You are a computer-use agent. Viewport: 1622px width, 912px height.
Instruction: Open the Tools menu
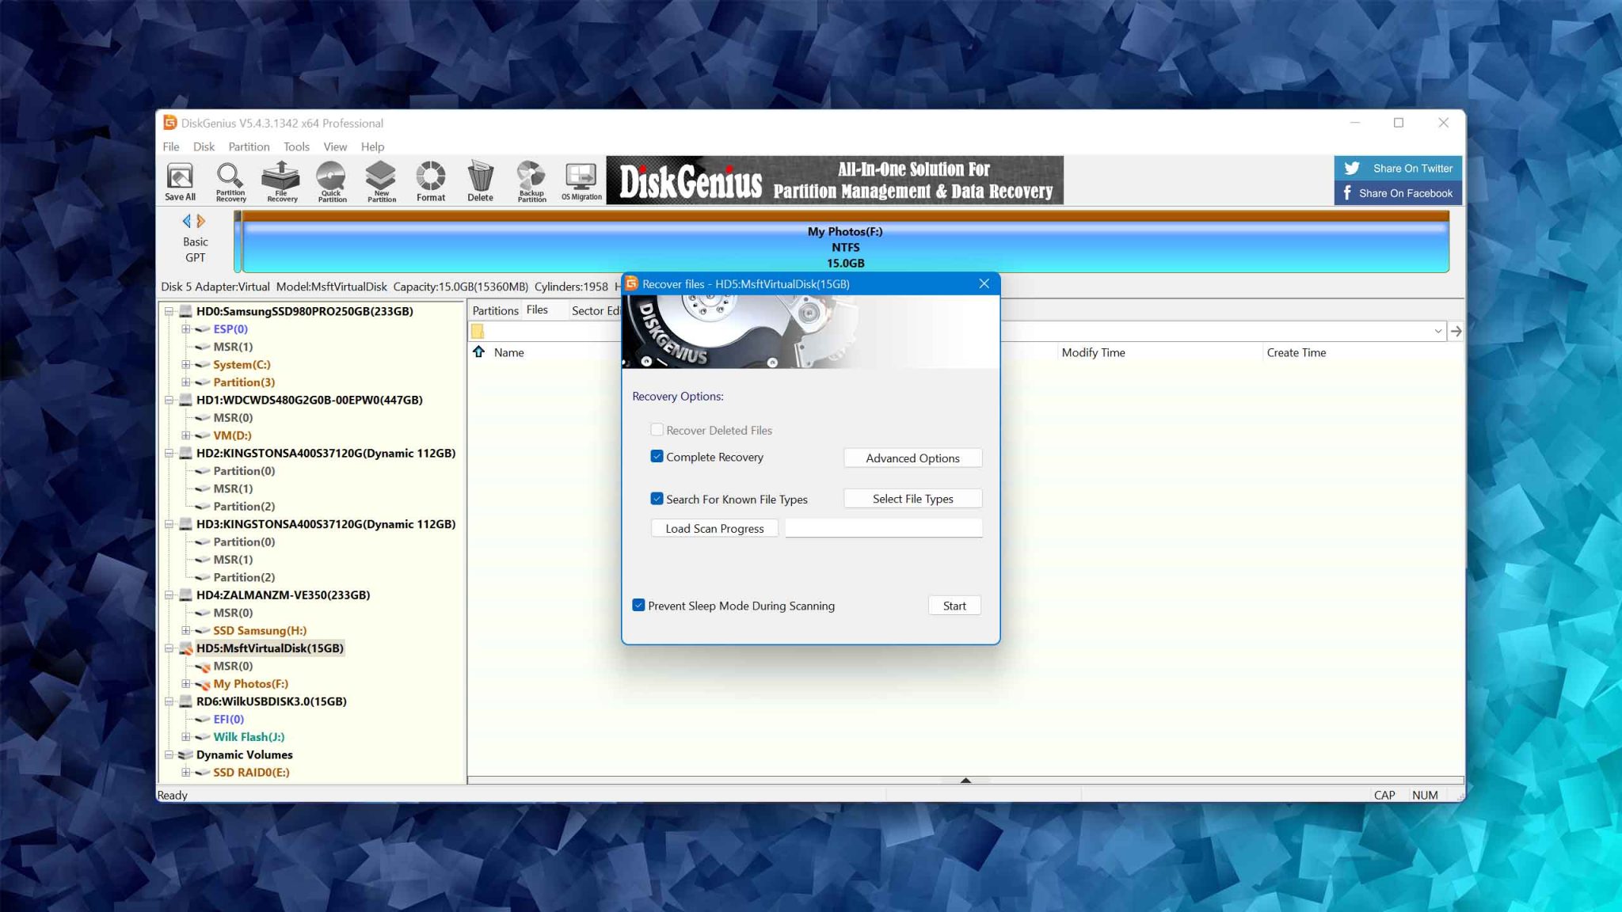point(296,147)
